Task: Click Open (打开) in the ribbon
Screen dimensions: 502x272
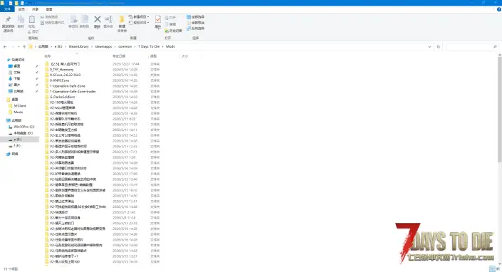Action: pyautogui.click(x=171, y=18)
